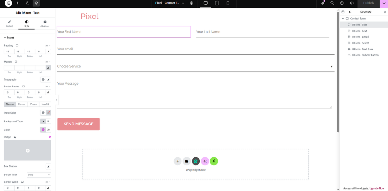The image size is (388, 191).
Task: Open the Border Width unit px dropdown
Action: (48, 182)
